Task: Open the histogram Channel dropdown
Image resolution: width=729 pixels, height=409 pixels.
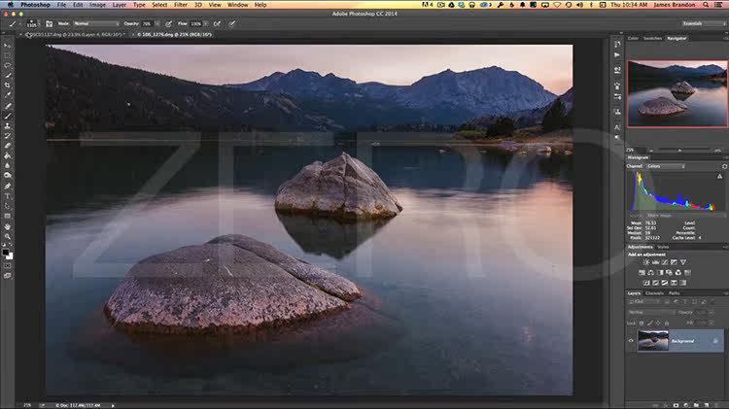Action: click(666, 166)
